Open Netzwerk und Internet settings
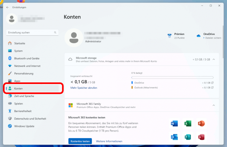This screenshot has width=227, height=147. [x=32, y=66]
